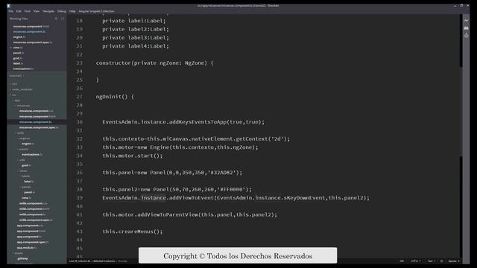This screenshot has height=268, width=477.
Task: Collapse the utils folder
Action: click(x=22, y=160)
